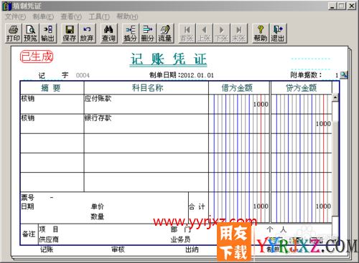The height and width of the screenshot is (263, 359).
Task: Select the 输出 export icon
Action: tap(48, 33)
